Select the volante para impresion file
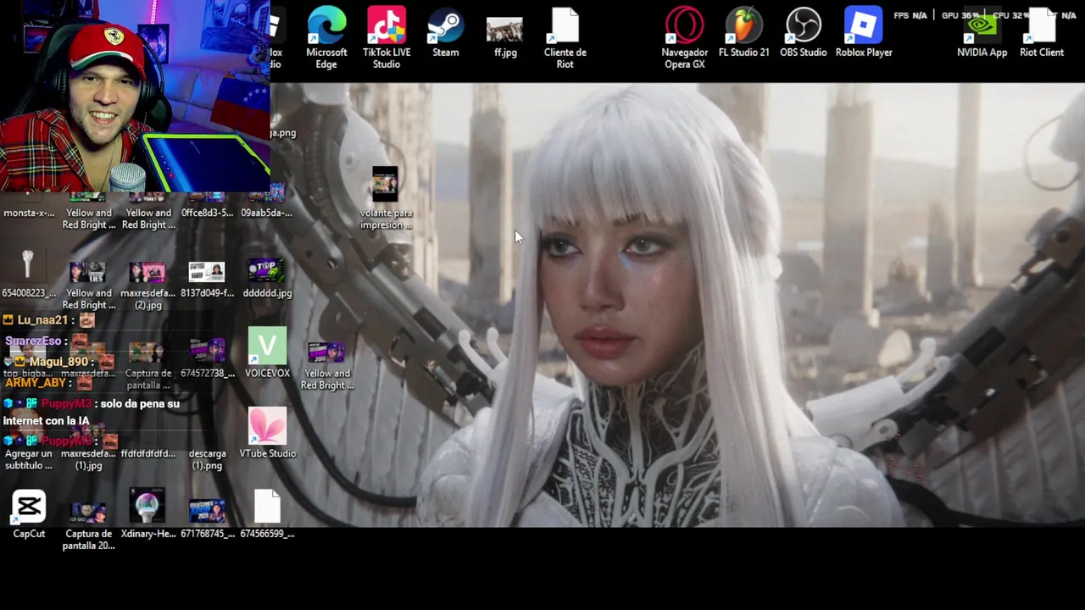This screenshot has height=610, width=1085. pyautogui.click(x=386, y=198)
